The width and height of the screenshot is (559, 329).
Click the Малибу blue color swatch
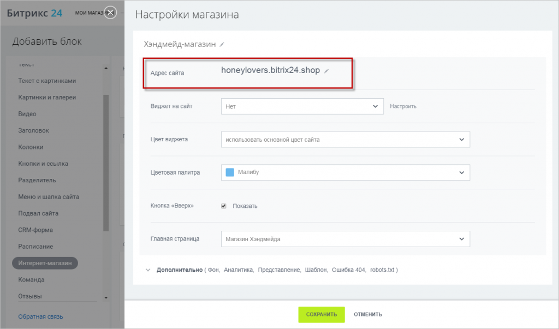(230, 172)
